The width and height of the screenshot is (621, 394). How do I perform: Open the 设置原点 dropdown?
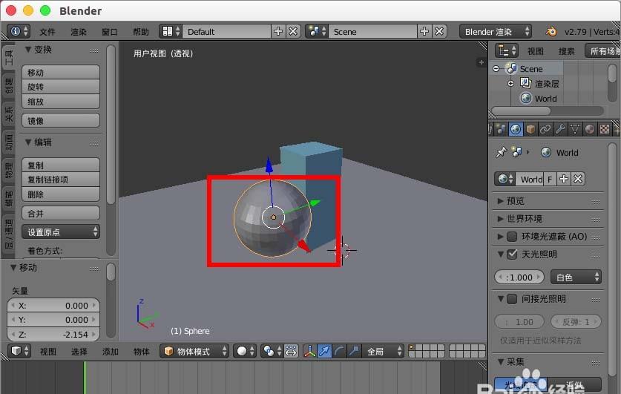point(61,232)
